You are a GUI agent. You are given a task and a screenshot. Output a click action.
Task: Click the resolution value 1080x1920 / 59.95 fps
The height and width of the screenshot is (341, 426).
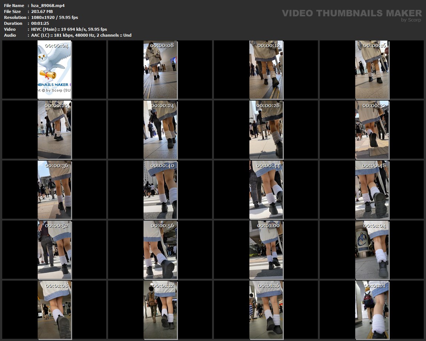(x=54, y=17)
